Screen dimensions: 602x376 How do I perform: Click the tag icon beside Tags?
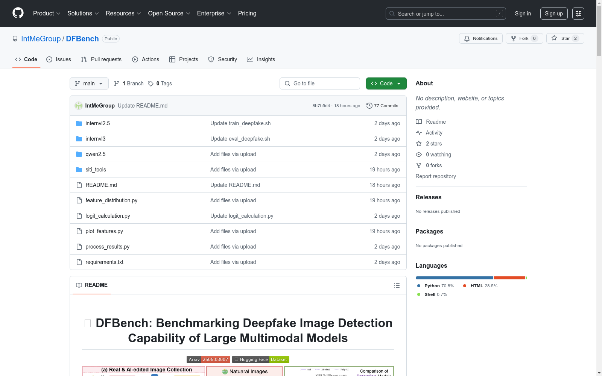coord(150,83)
